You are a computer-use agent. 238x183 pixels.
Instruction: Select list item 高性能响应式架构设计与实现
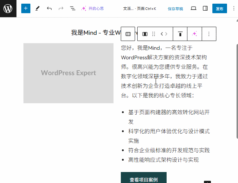163,160
